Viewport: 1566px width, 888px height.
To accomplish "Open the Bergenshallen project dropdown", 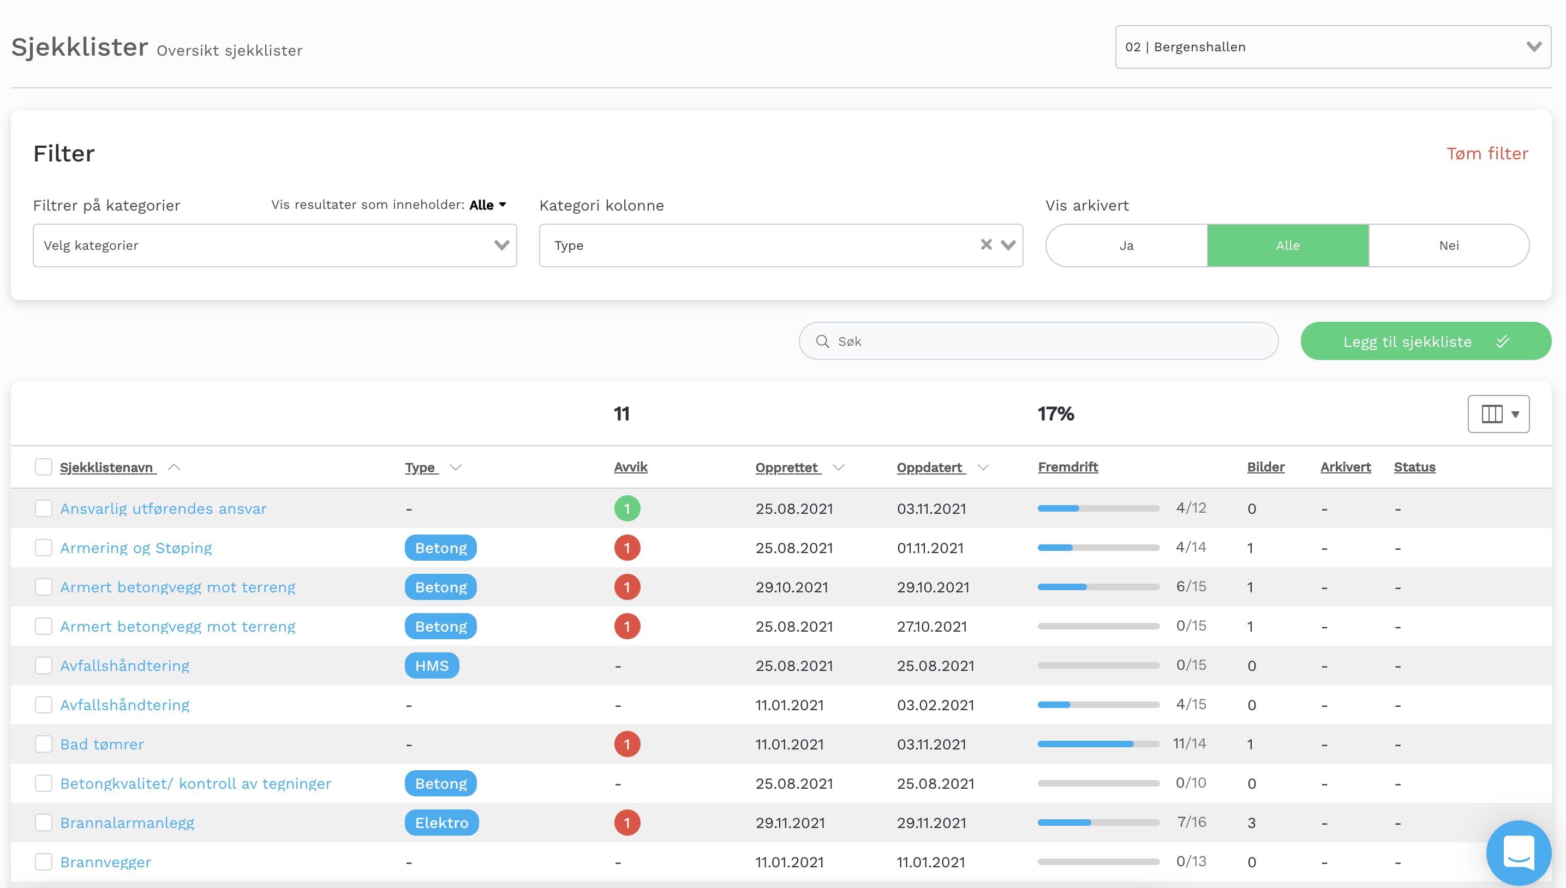I will click(x=1332, y=47).
